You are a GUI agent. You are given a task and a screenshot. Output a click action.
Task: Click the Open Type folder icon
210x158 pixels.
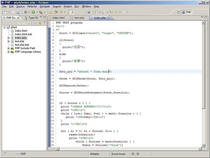tap(51, 12)
